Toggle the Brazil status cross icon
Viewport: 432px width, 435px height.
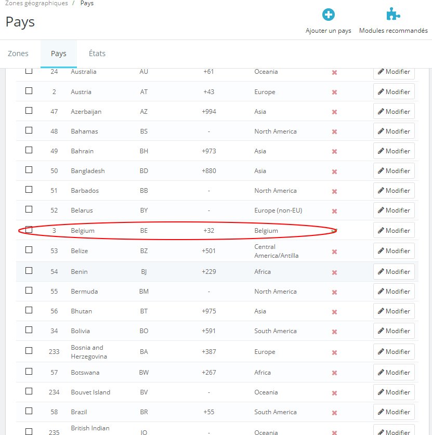click(x=334, y=413)
